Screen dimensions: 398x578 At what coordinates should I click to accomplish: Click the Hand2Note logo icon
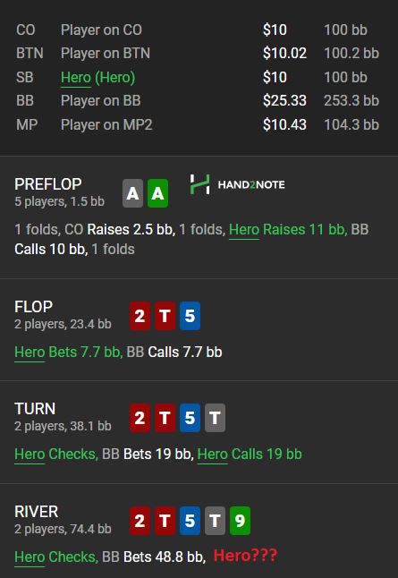coord(199,184)
